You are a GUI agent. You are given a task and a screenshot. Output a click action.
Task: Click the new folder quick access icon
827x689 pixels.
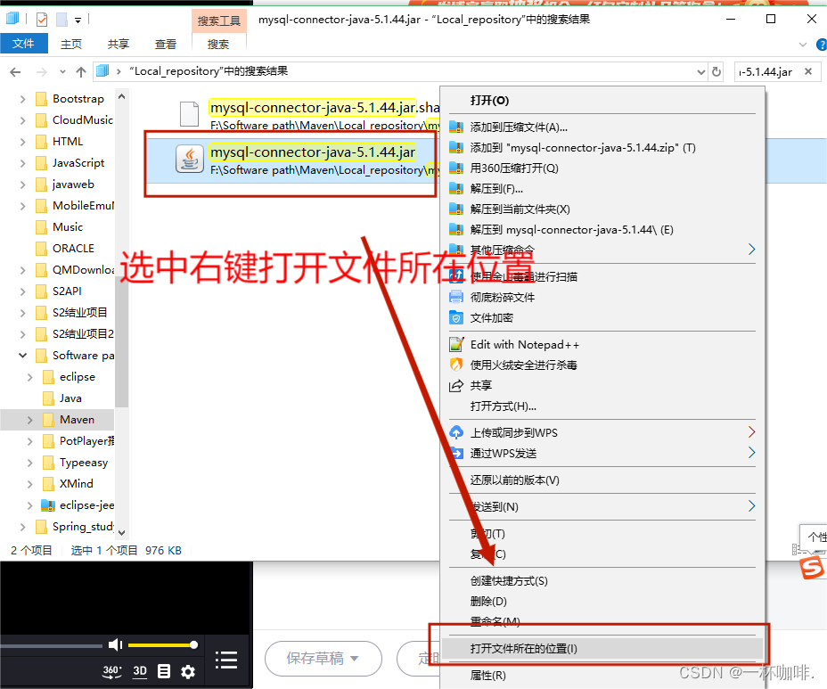click(x=61, y=20)
